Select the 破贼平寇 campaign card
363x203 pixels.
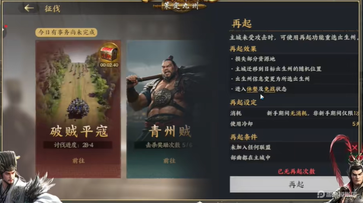[x=78, y=109]
